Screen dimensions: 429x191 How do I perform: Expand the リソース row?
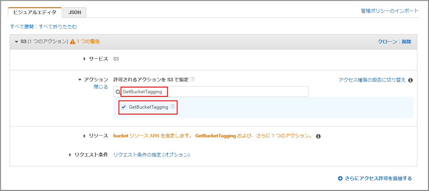point(85,136)
